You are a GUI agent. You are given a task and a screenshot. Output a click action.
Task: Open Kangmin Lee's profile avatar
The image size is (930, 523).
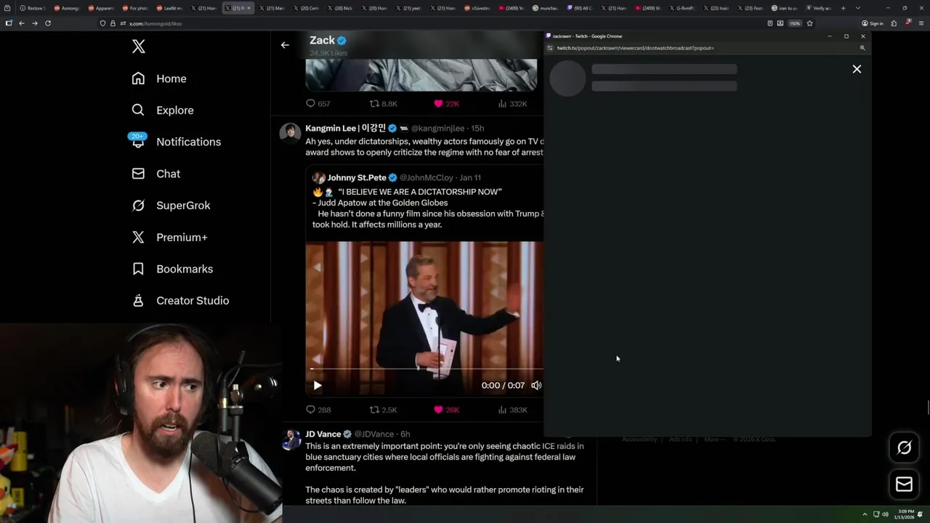(x=291, y=131)
